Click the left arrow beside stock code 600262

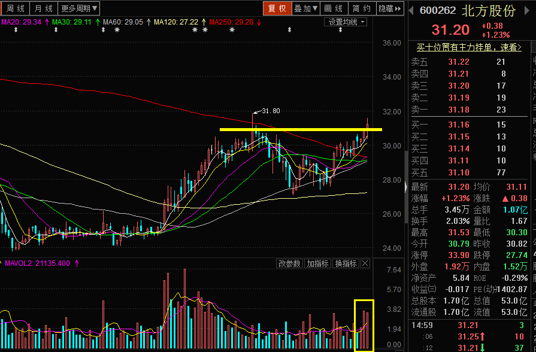(x=411, y=10)
